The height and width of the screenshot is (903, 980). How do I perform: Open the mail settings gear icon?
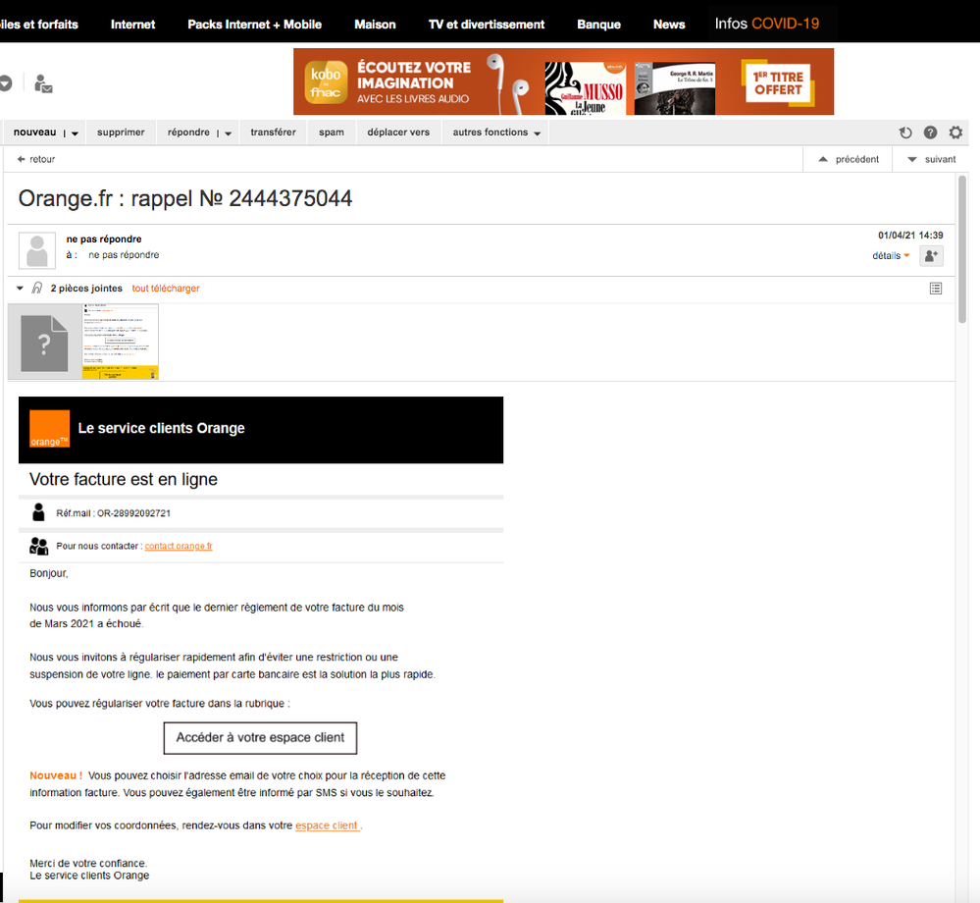[x=955, y=132]
